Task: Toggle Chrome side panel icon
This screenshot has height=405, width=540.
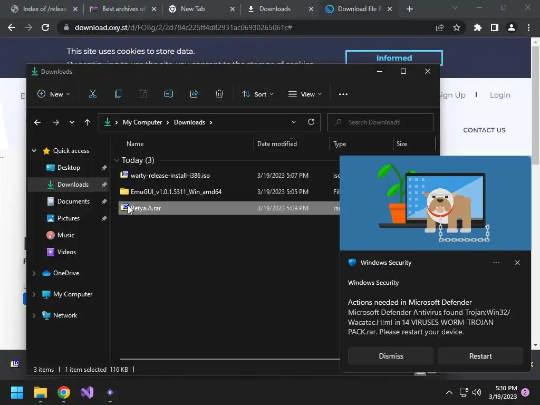Action: tap(495, 27)
